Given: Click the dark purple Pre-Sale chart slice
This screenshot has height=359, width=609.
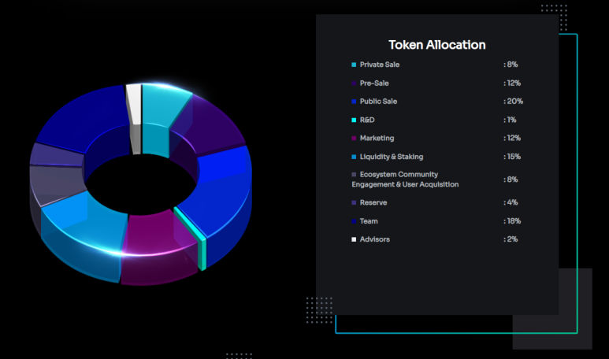Looking at the screenshot, I should point(212,124).
